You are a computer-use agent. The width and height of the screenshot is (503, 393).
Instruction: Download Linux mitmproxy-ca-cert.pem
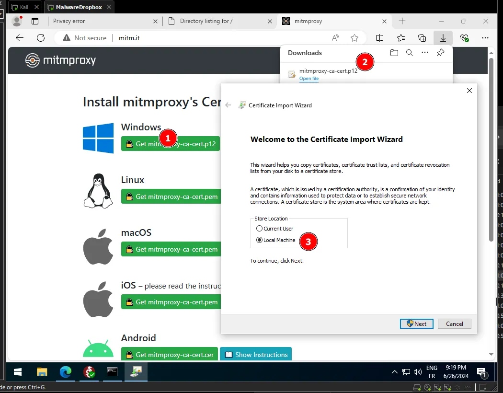tap(171, 196)
